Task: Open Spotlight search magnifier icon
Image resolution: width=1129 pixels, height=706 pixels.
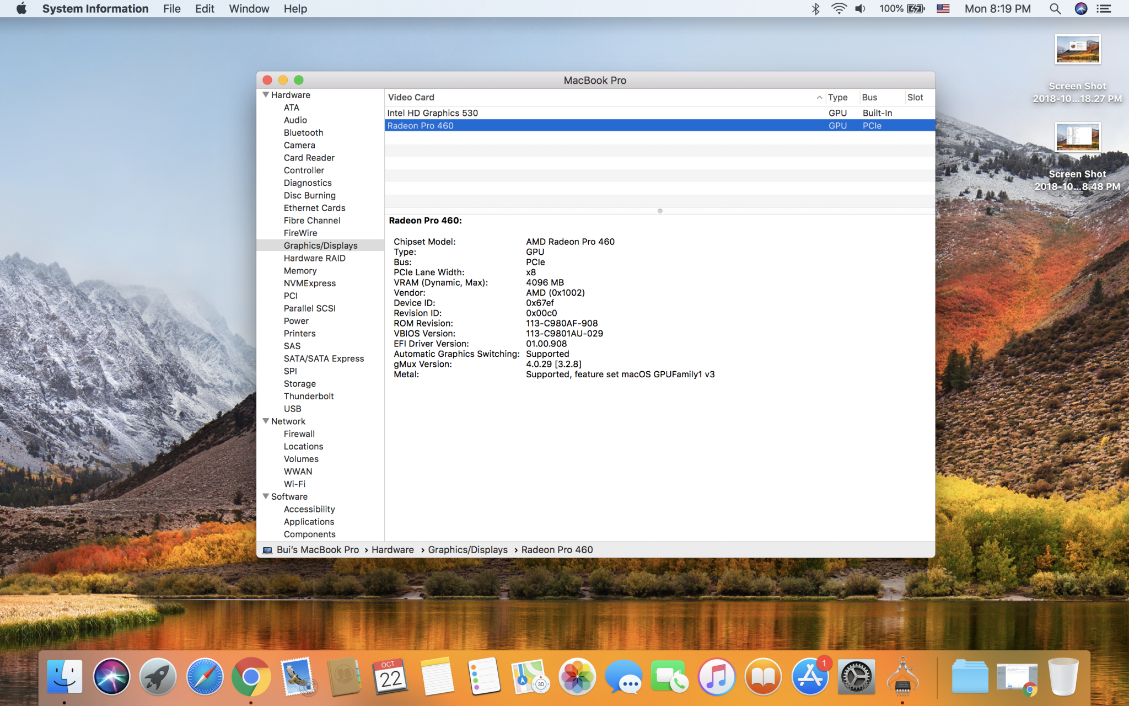Action: point(1055,9)
